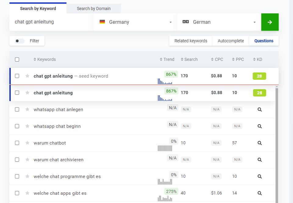The width and height of the screenshot is (293, 203).
Task: Star 'welche chat apps gibt es'
Action: click(27, 193)
